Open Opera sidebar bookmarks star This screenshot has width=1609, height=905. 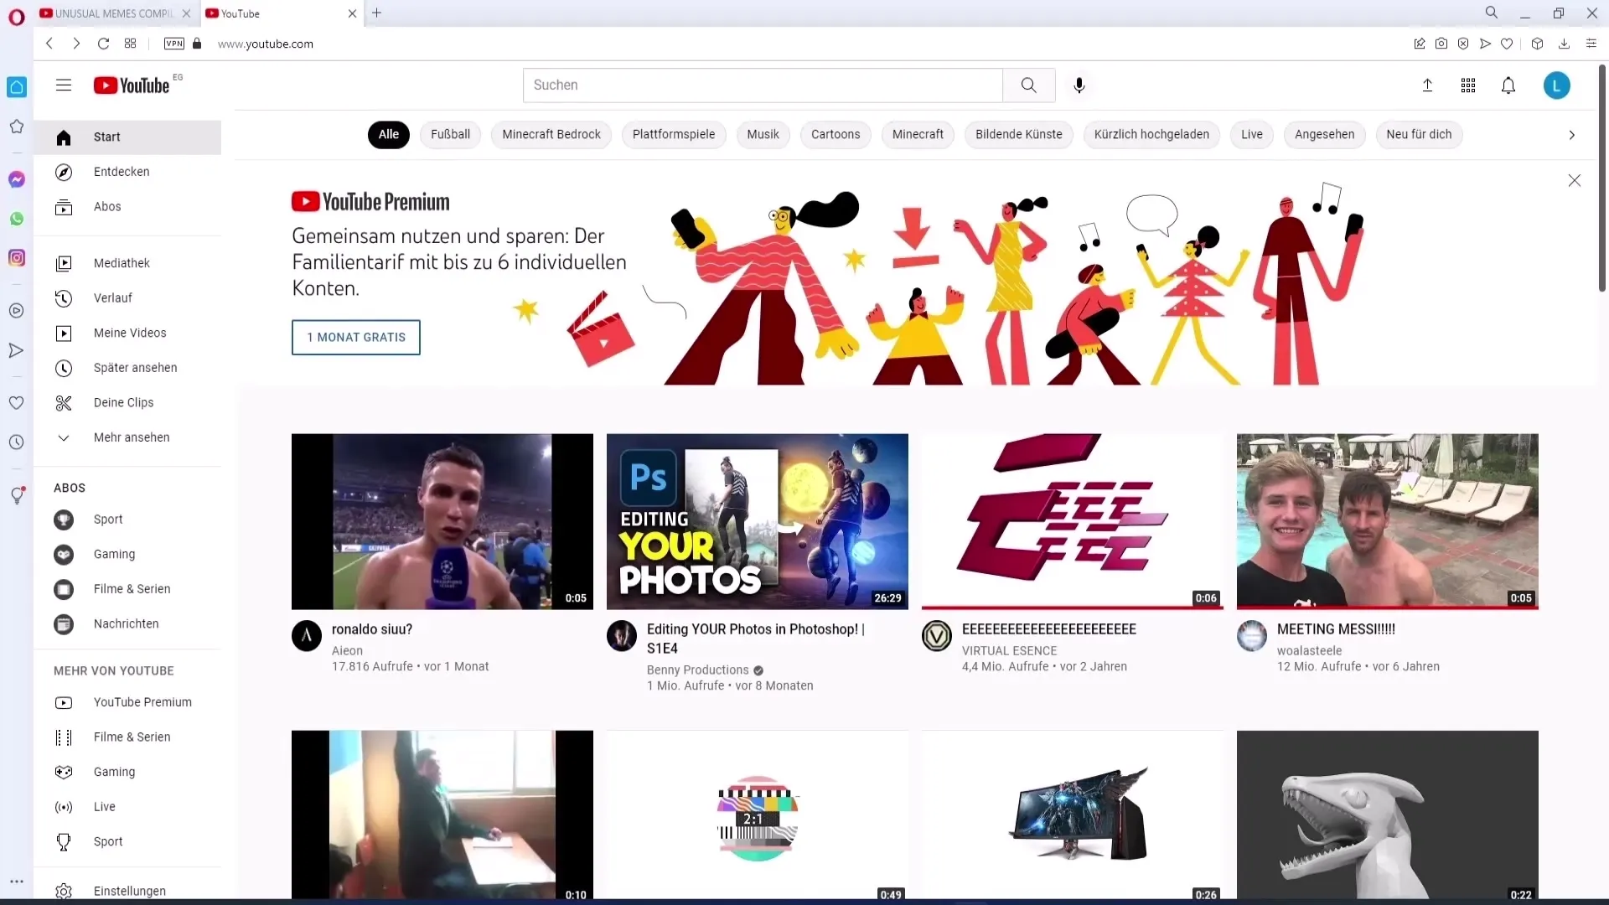pyautogui.click(x=16, y=127)
